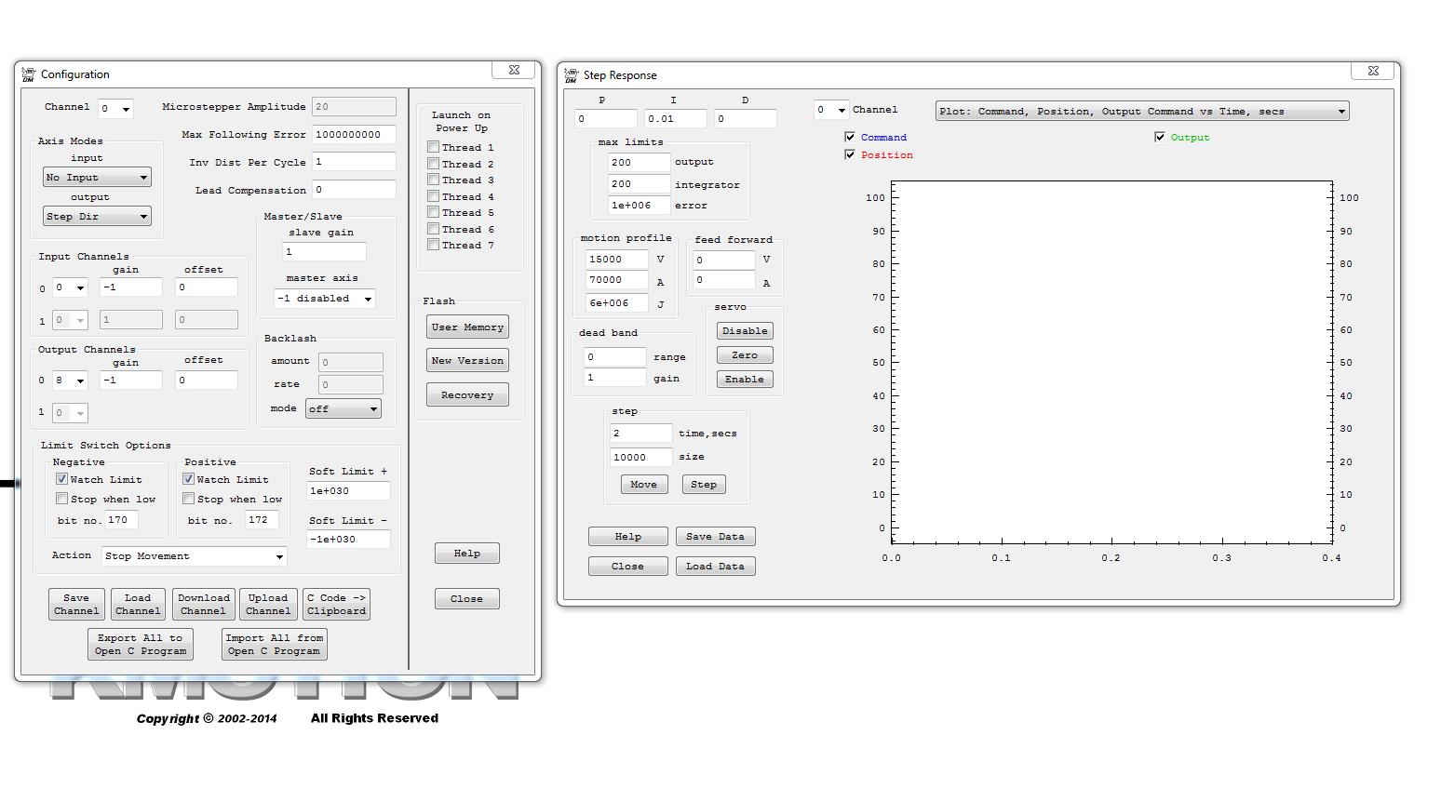Open the Axis Modes input dropdown
The height and width of the screenshot is (788, 1441).
(97, 178)
